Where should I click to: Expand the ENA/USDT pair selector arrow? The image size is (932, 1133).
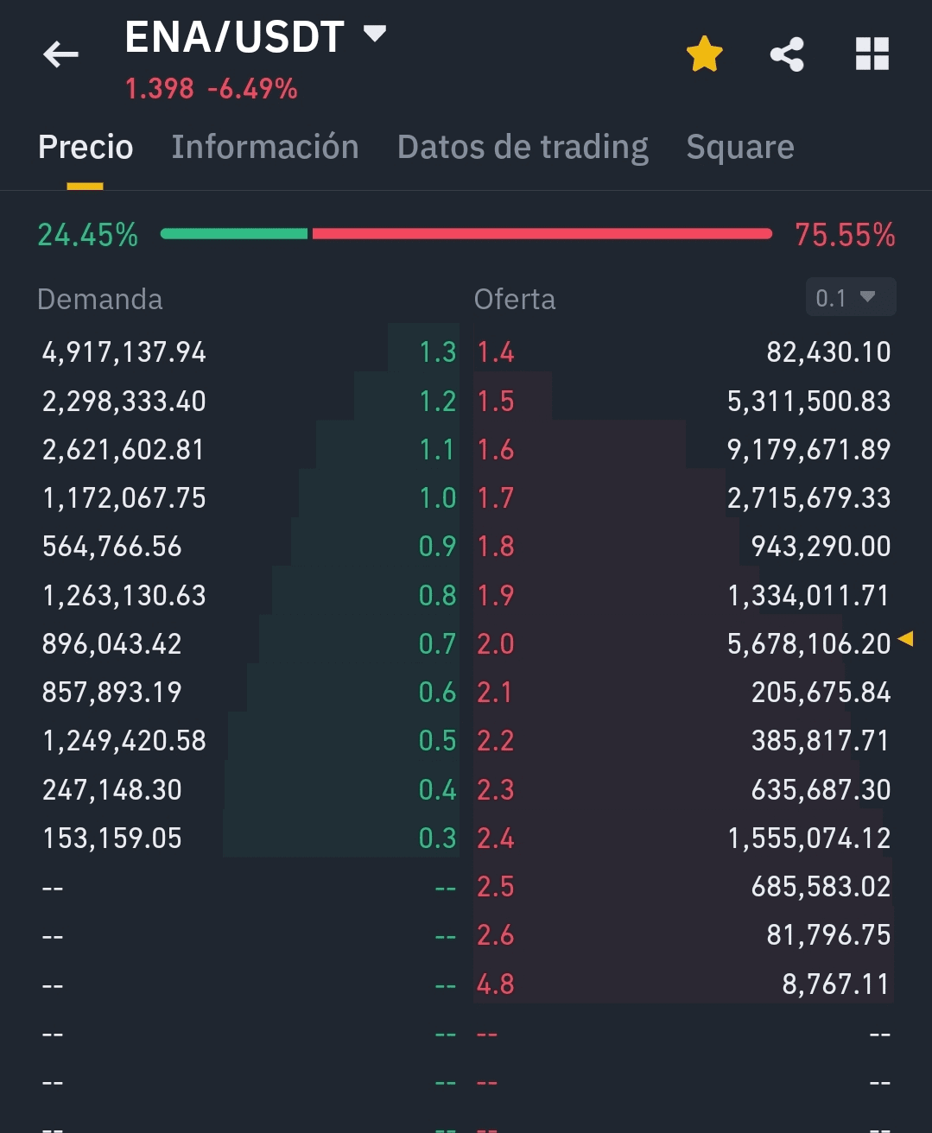pyautogui.click(x=375, y=34)
